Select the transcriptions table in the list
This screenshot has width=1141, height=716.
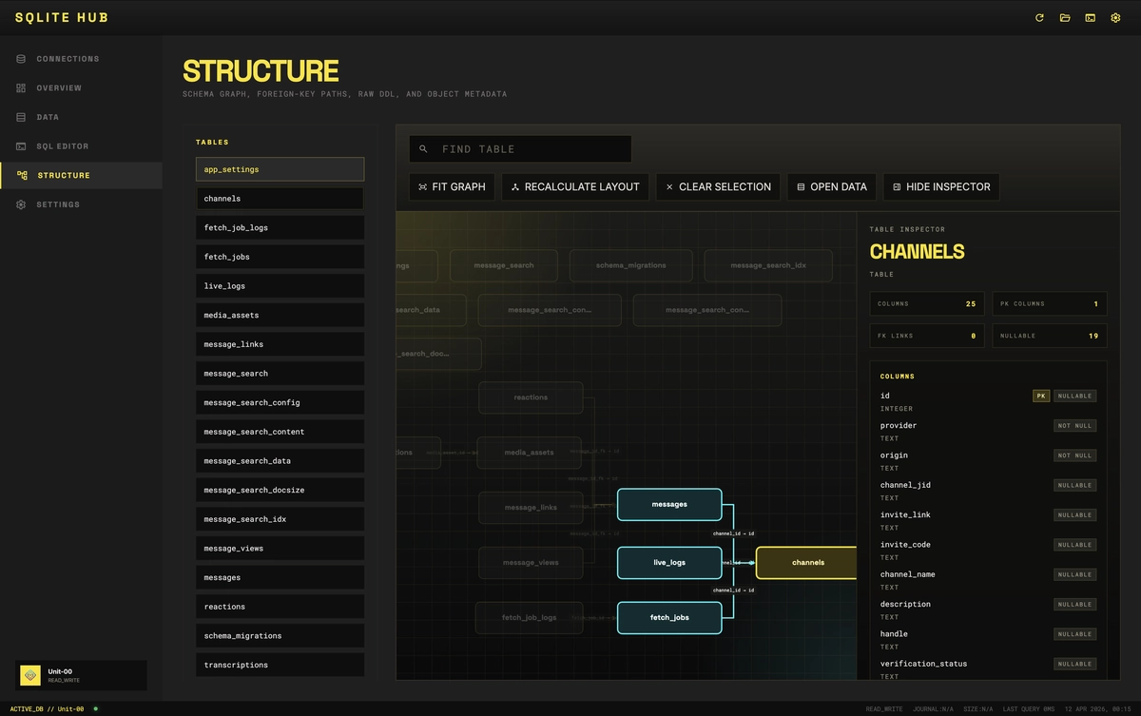280,665
